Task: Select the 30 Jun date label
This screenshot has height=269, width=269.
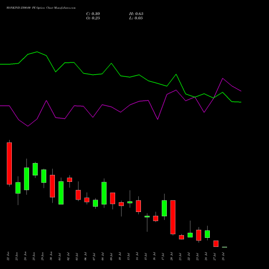Action: (x=51, y=256)
